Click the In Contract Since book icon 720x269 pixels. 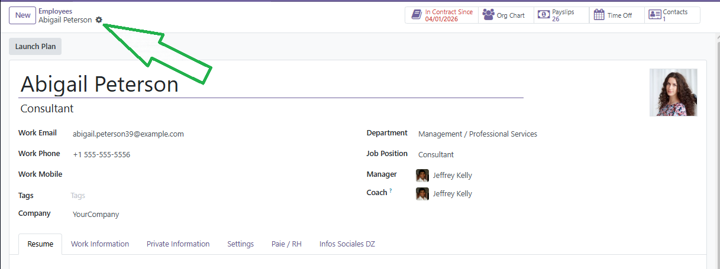(x=416, y=15)
